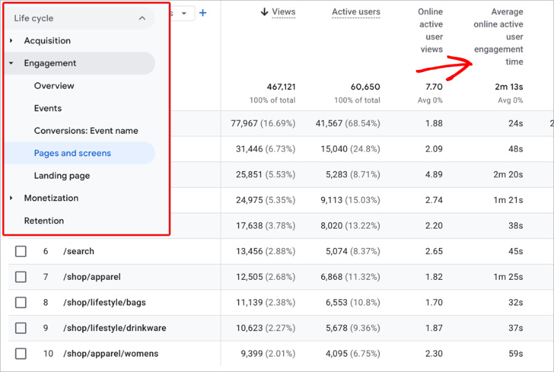Click the 2.30 views per user cell

pyautogui.click(x=434, y=353)
